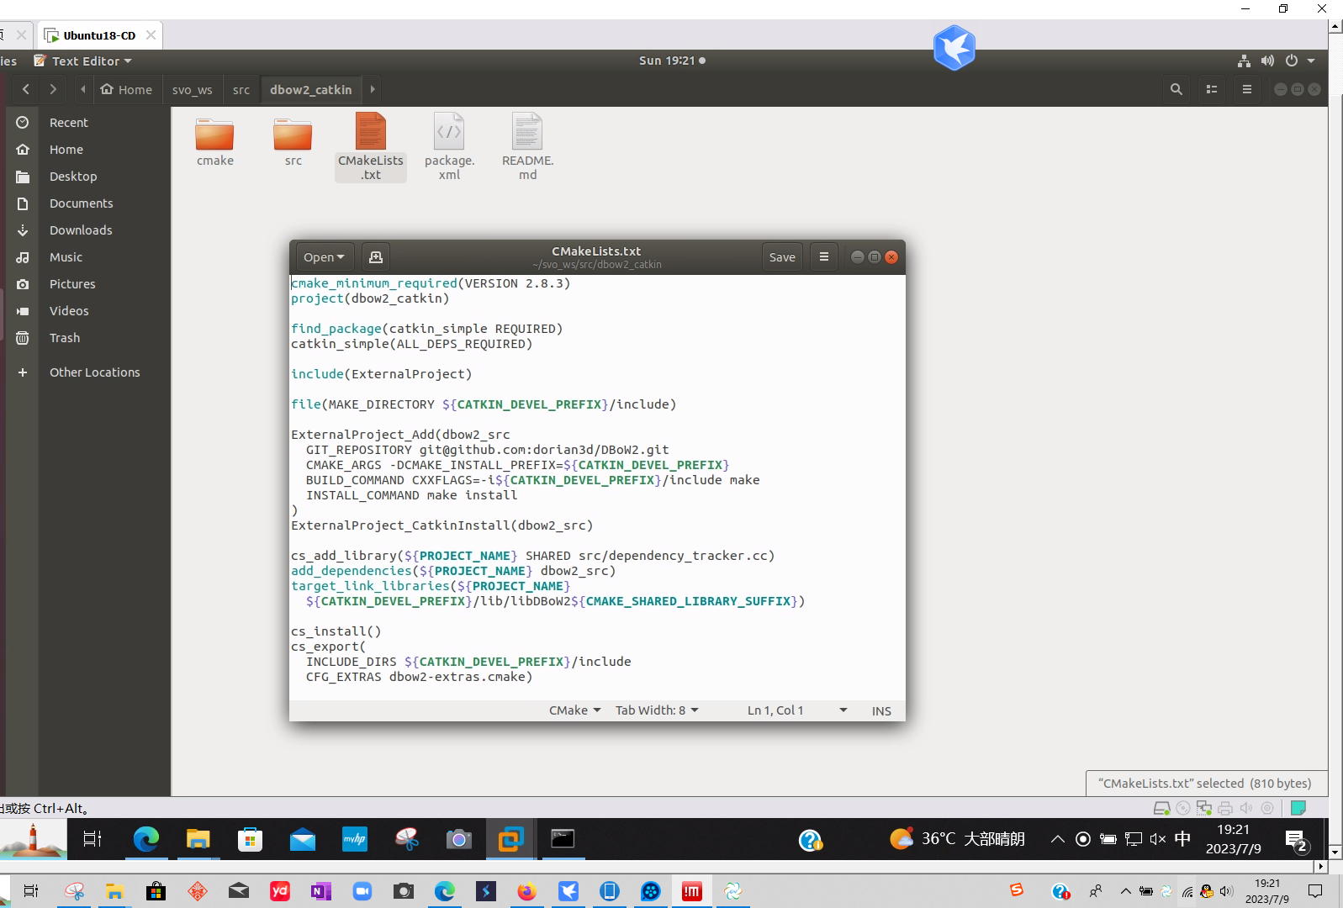1343x908 pixels.
Task: Collapse the path bar with the left arrow
Action: pos(83,89)
